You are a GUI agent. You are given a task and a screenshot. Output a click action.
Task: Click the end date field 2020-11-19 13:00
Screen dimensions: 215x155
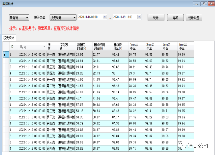click(x=125, y=17)
